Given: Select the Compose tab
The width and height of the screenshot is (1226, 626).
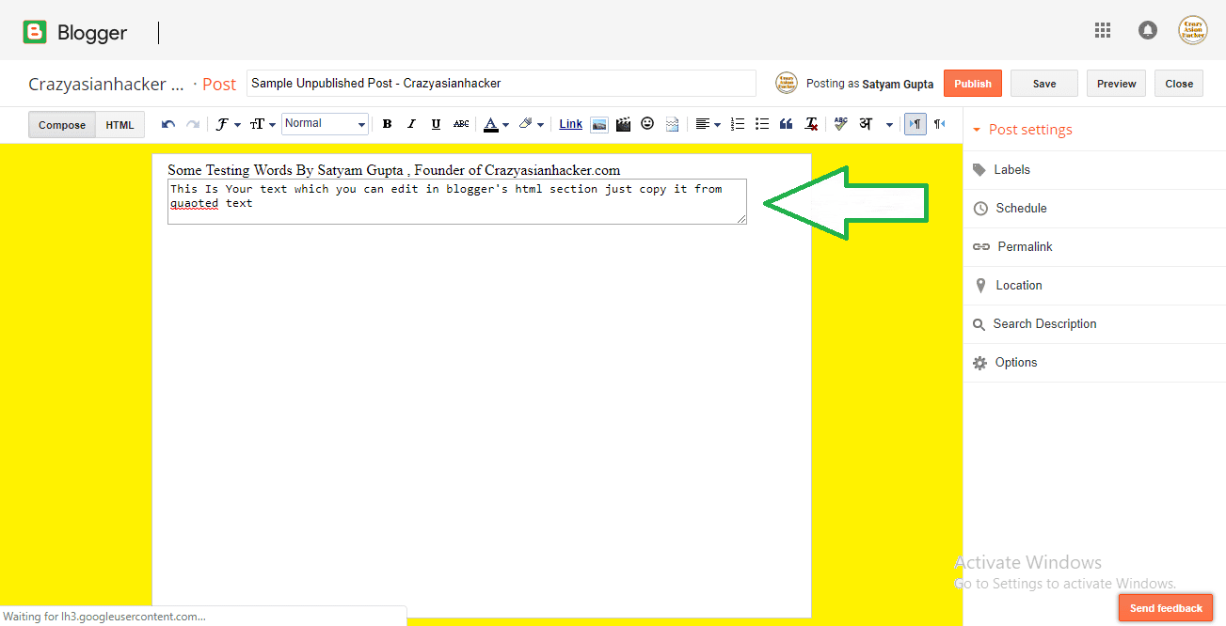Looking at the screenshot, I should (x=61, y=123).
